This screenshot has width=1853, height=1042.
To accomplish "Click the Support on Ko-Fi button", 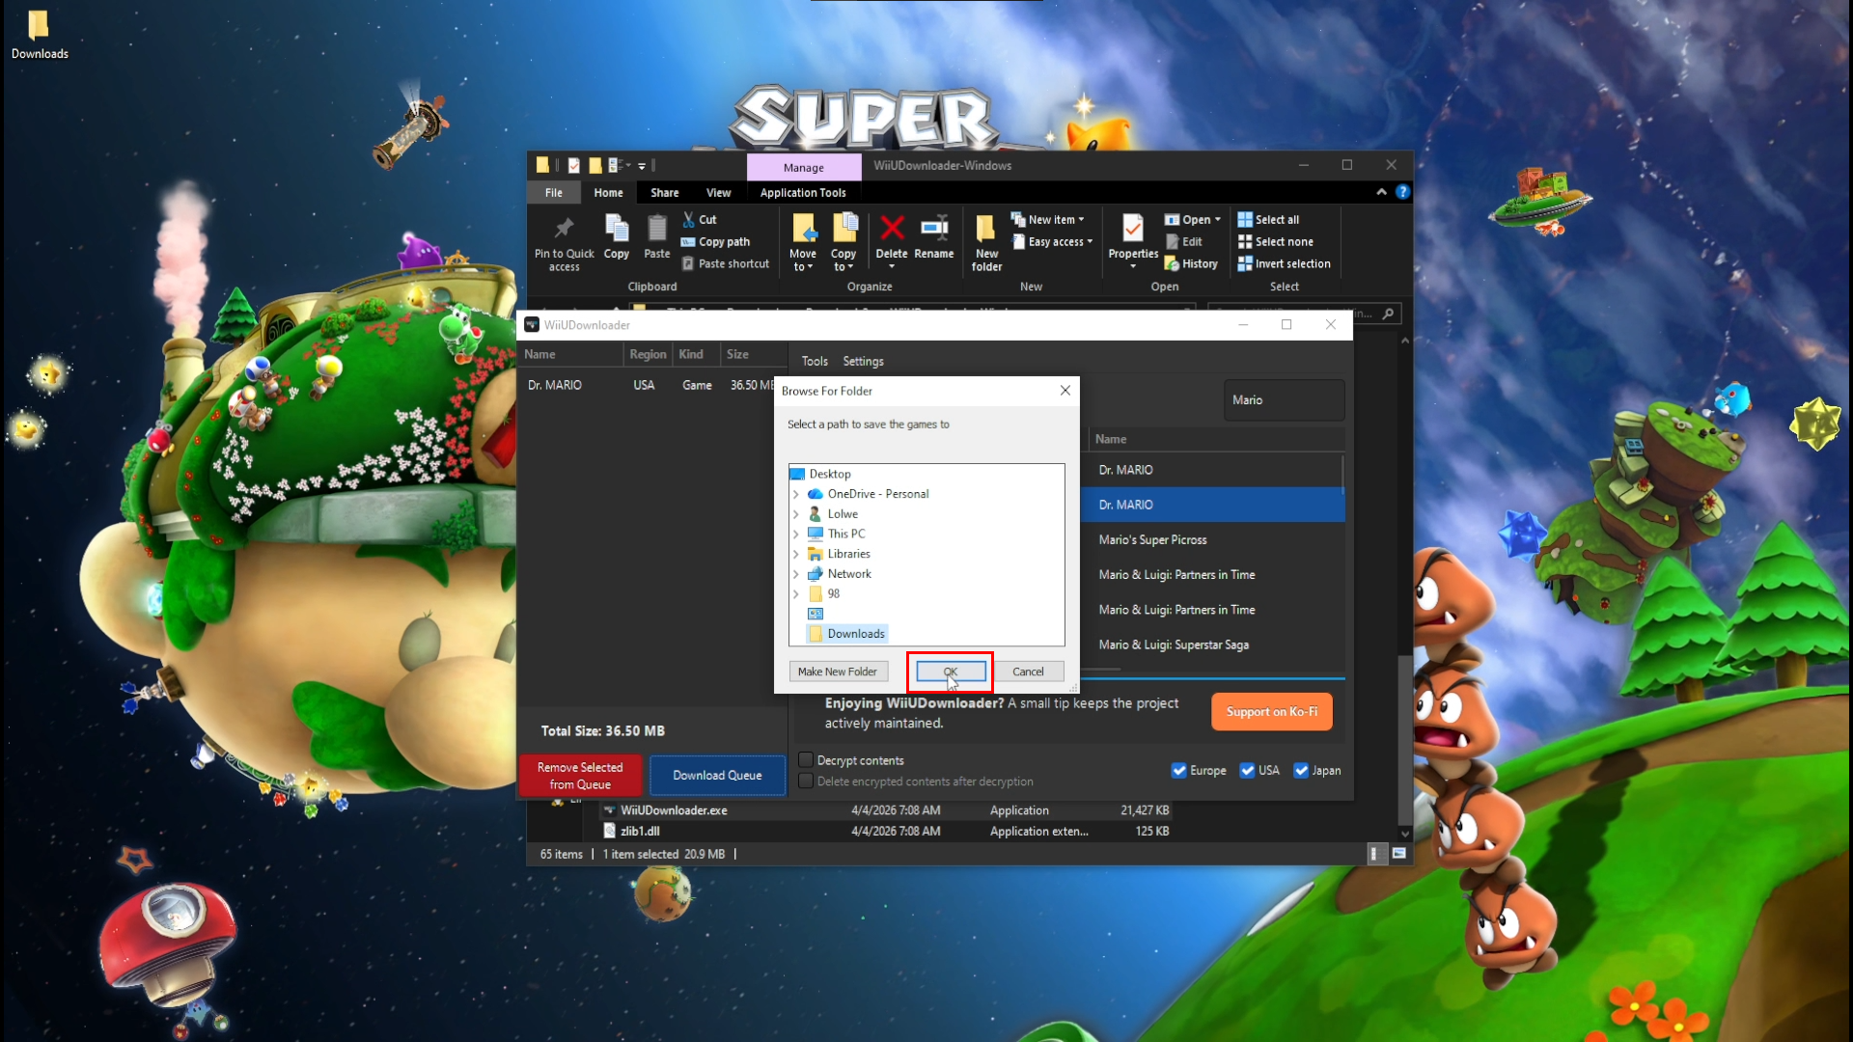I will [1271, 712].
